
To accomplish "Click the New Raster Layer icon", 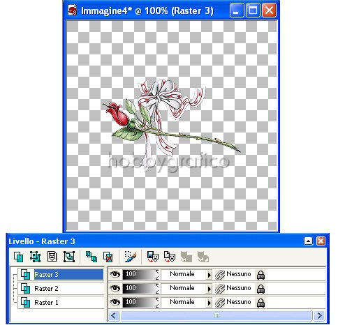I will [x=19, y=257].
